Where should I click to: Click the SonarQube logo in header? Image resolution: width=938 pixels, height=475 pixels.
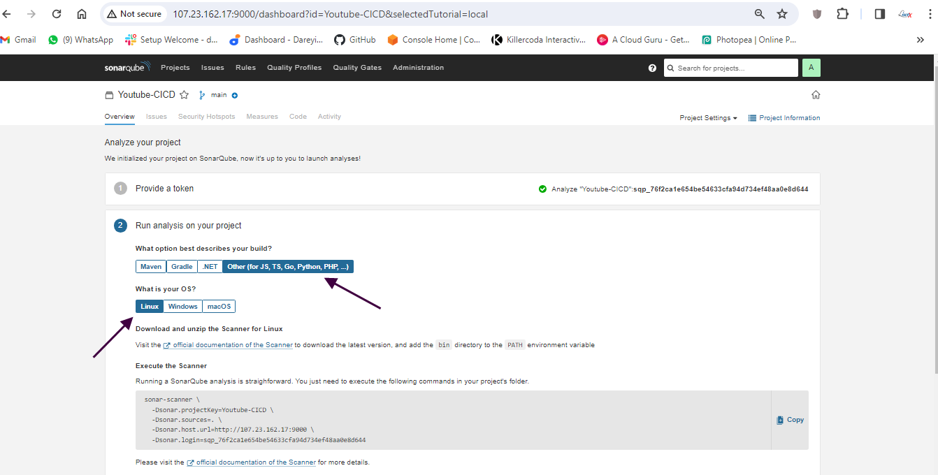tap(127, 68)
